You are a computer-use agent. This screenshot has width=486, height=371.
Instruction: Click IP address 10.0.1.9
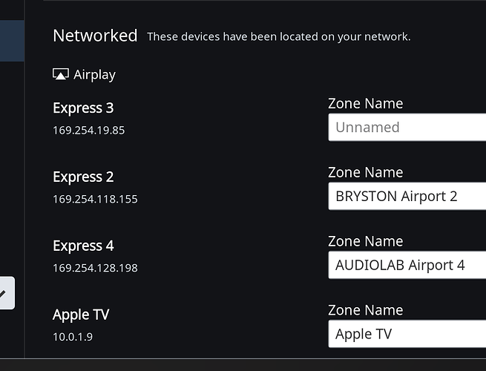coord(73,337)
